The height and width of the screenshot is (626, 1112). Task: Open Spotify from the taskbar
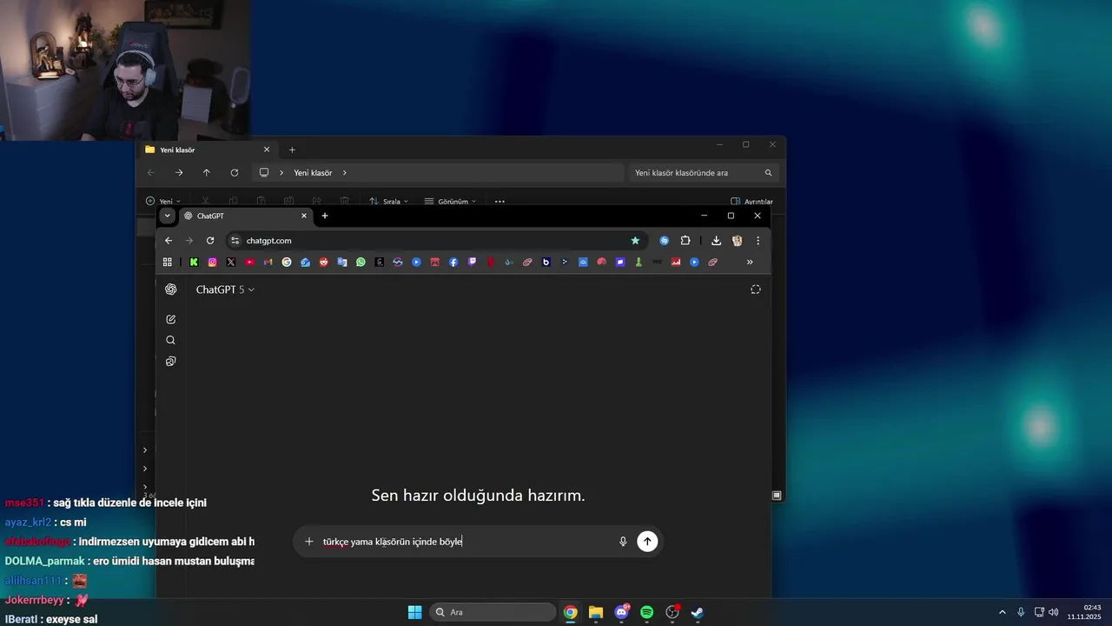pos(646,612)
